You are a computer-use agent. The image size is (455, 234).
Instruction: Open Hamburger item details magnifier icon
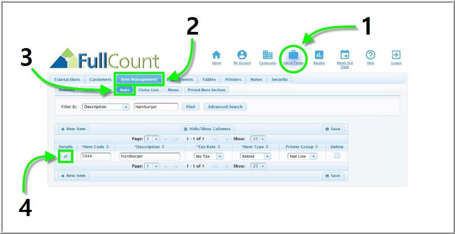(x=66, y=156)
